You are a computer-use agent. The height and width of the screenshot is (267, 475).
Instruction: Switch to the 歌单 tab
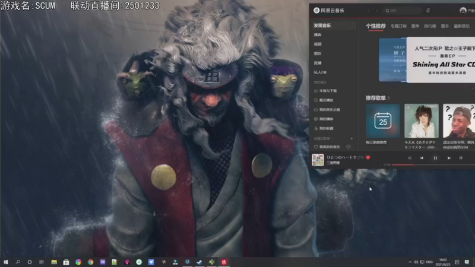tap(415, 26)
